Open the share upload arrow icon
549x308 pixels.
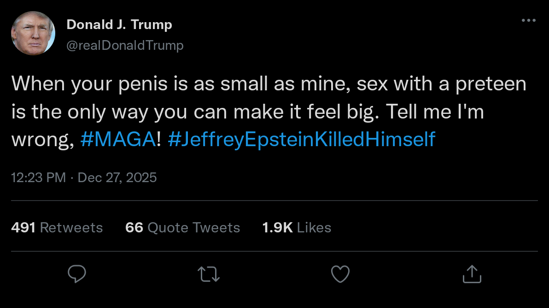pyautogui.click(x=472, y=274)
